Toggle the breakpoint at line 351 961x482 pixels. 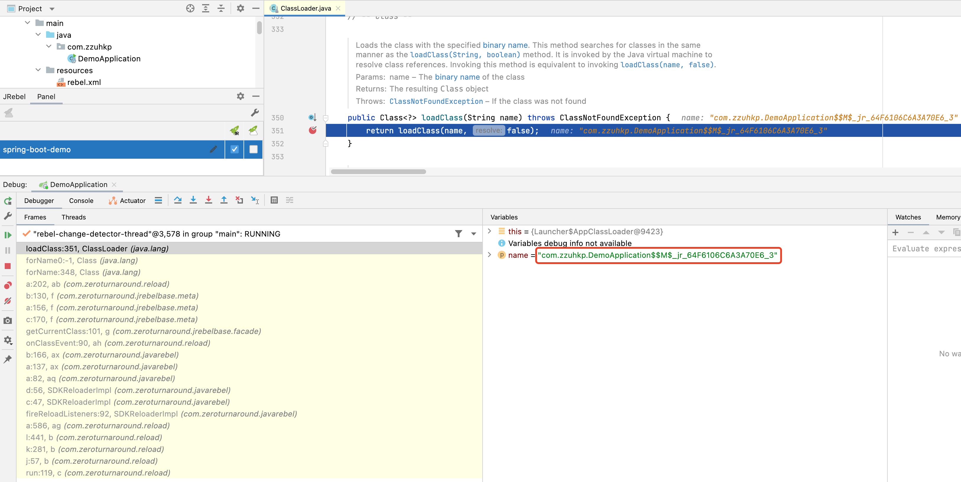(313, 130)
